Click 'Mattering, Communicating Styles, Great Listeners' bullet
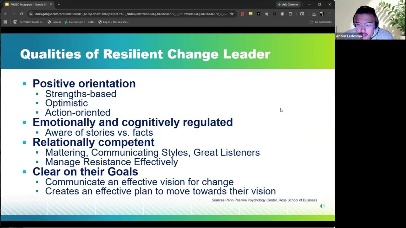The image size is (406, 228). [x=152, y=153]
